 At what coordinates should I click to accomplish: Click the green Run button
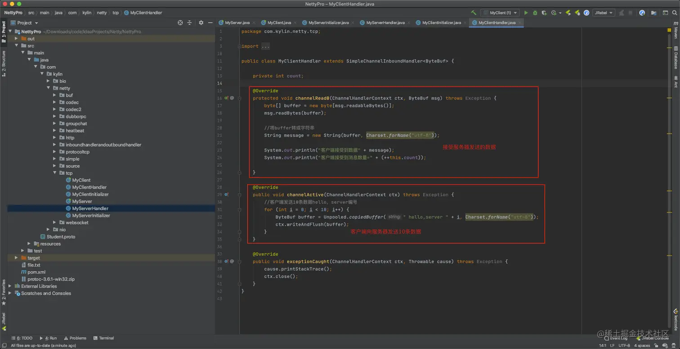click(526, 13)
